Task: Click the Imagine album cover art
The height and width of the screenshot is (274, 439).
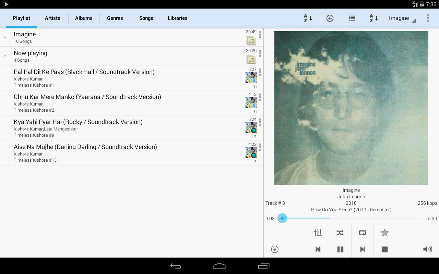Action: point(351,108)
